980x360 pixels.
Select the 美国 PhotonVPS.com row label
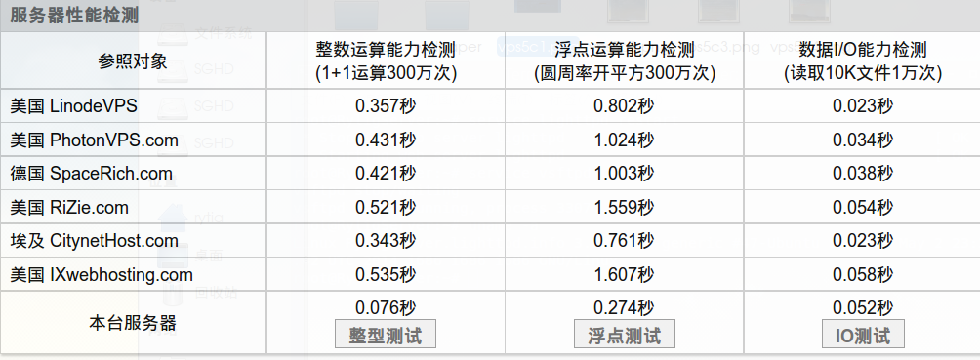point(95,140)
